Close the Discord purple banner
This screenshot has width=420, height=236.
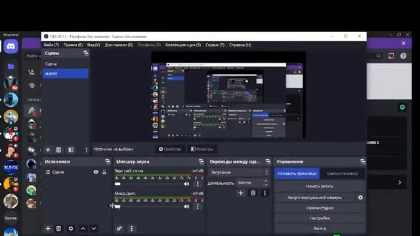pyautogui.click(x=404, y=43)
